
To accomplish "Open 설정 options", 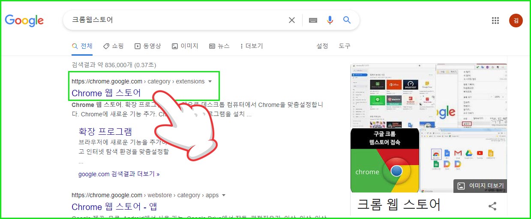I will [x=322, y=46].
